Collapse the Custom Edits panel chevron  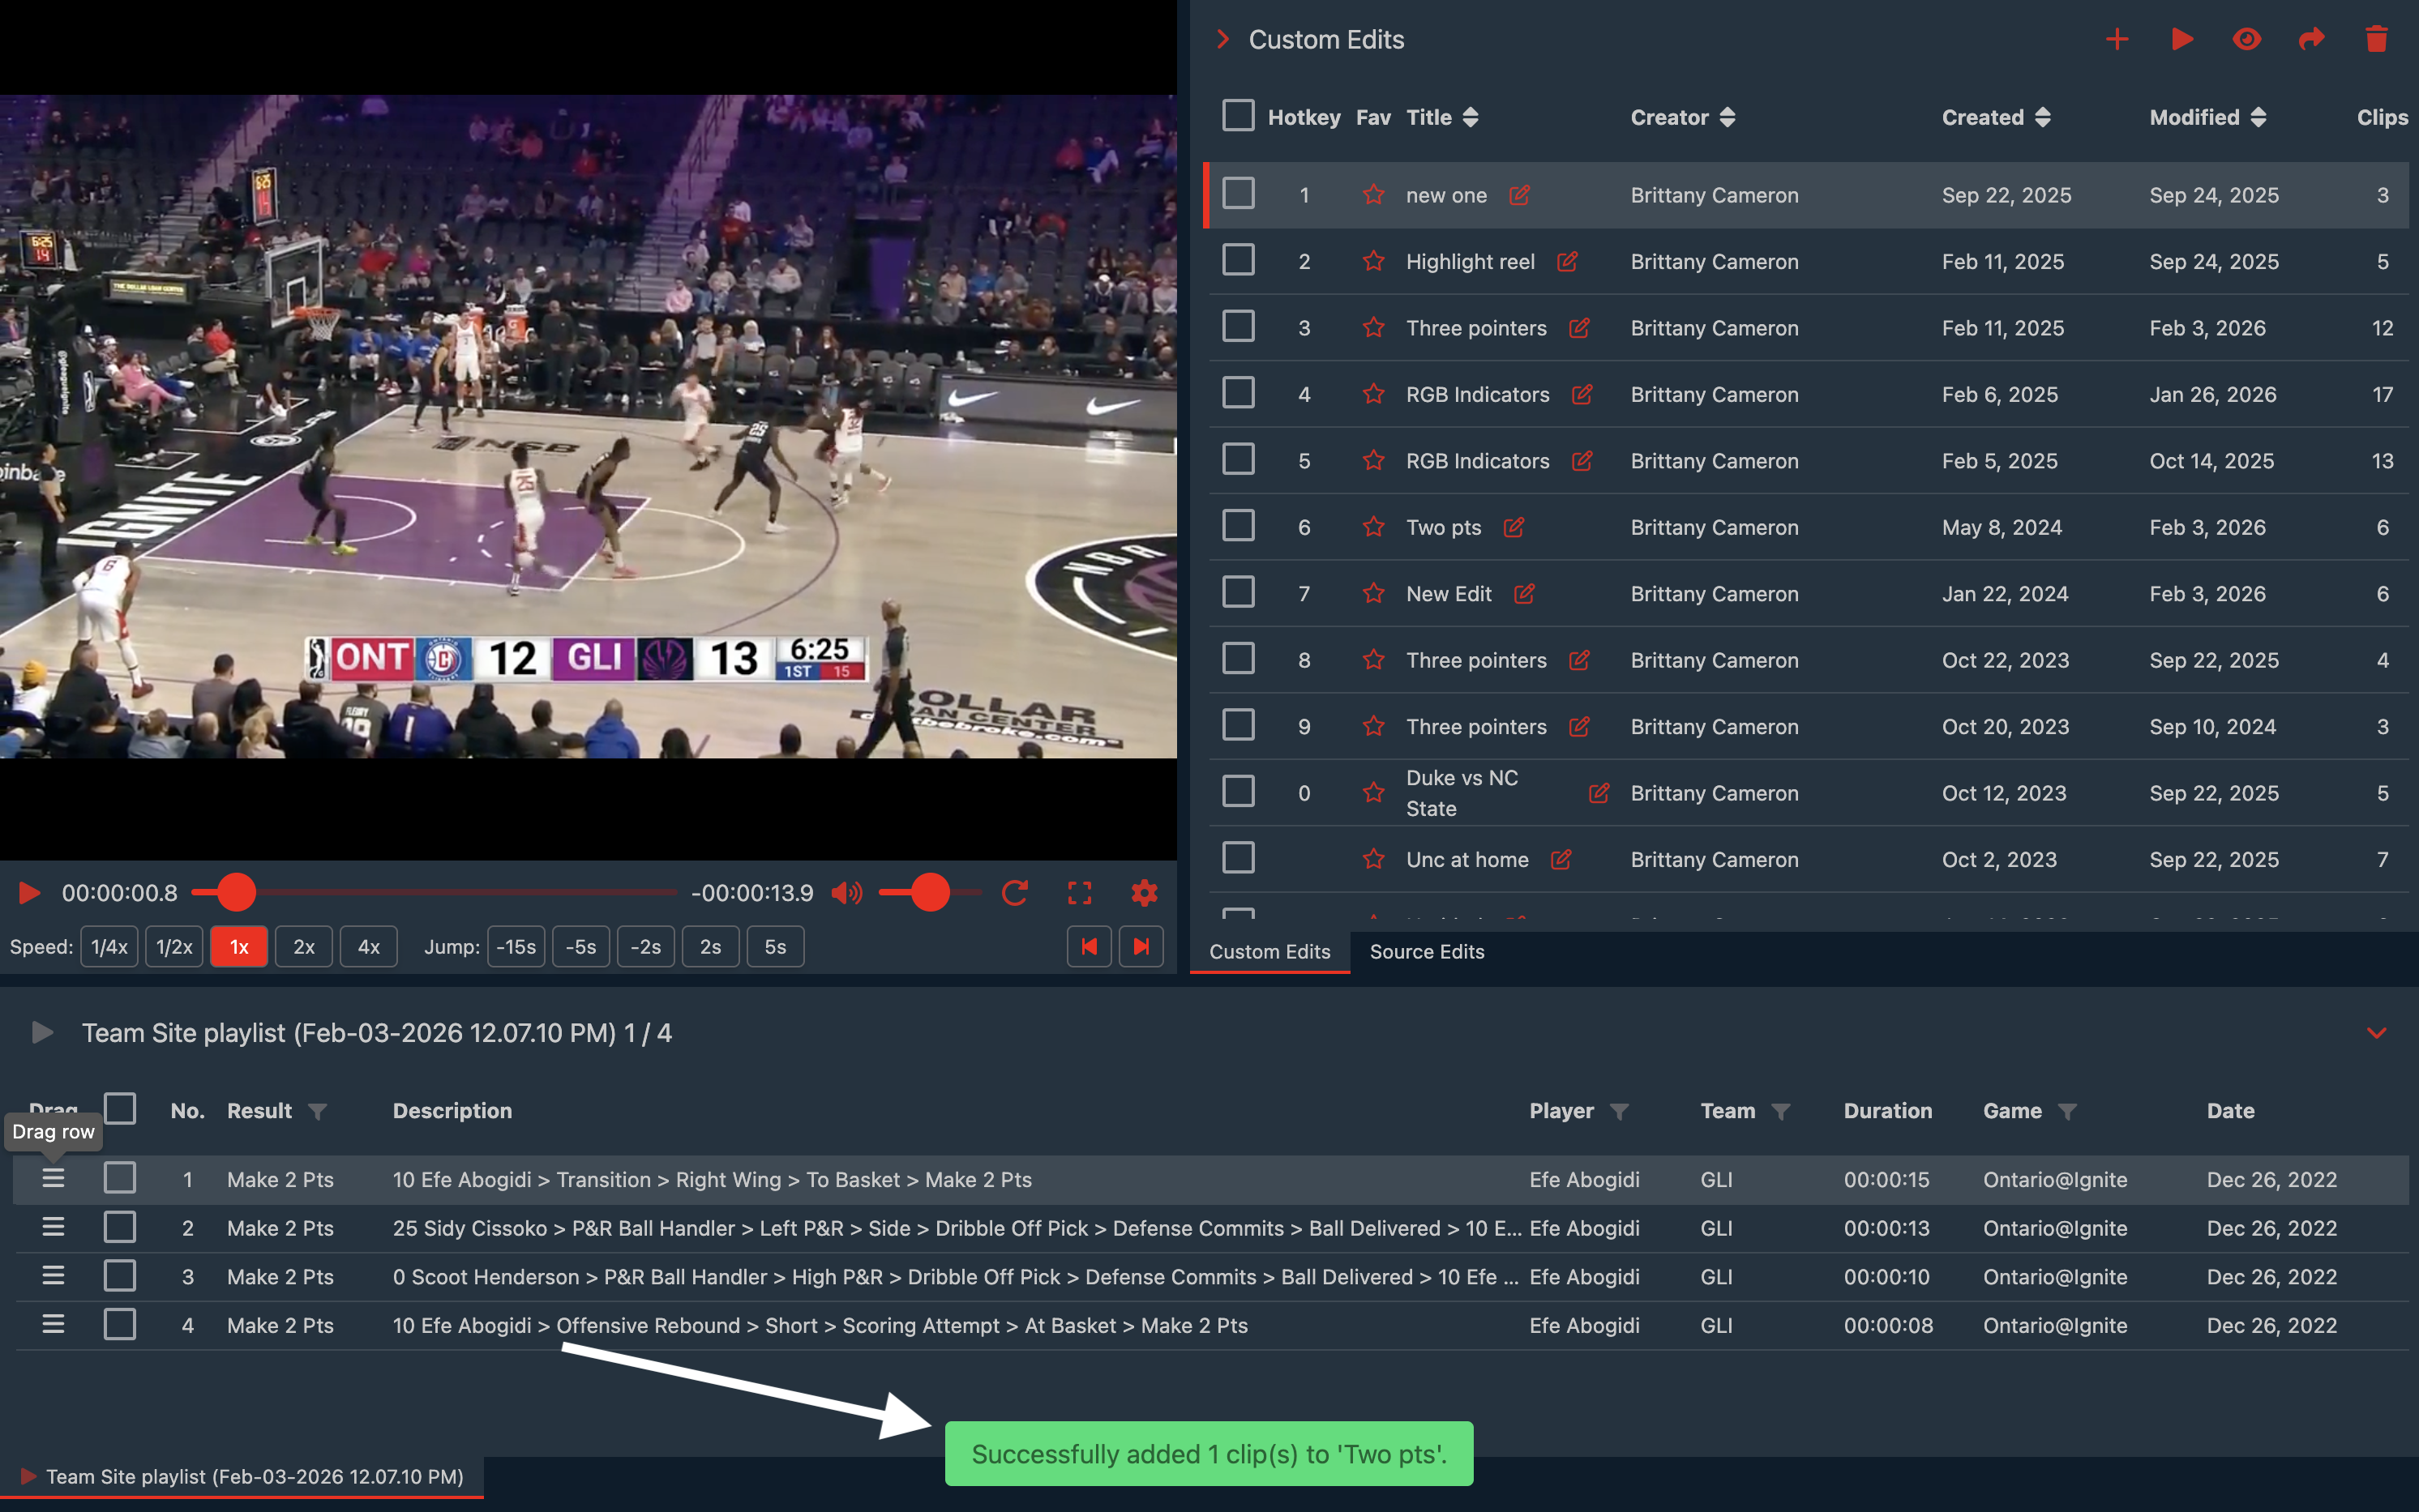(1222, 40)
